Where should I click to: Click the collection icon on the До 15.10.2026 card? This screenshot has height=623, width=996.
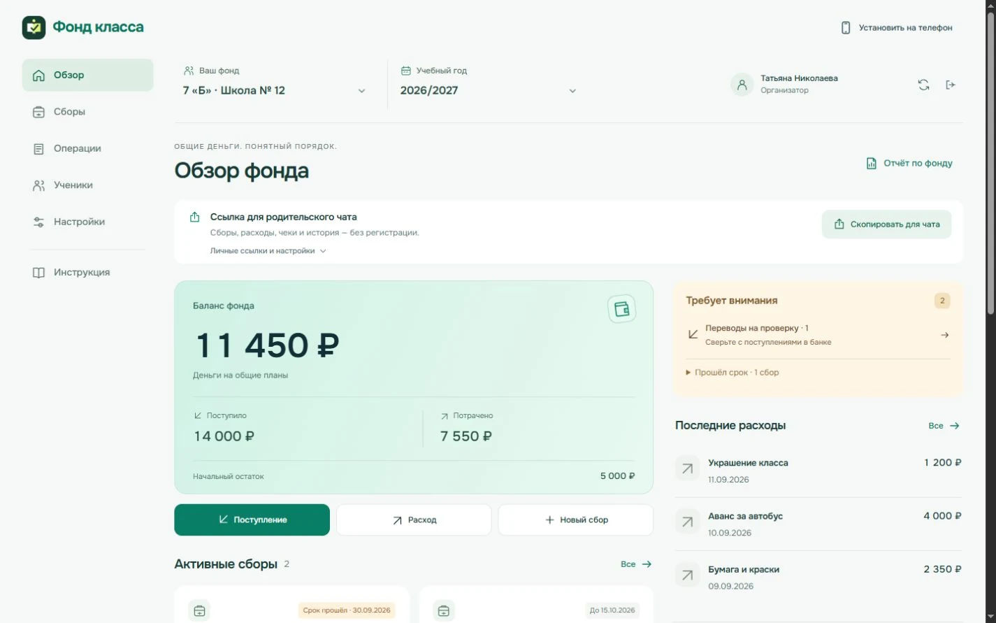(444, 610)
